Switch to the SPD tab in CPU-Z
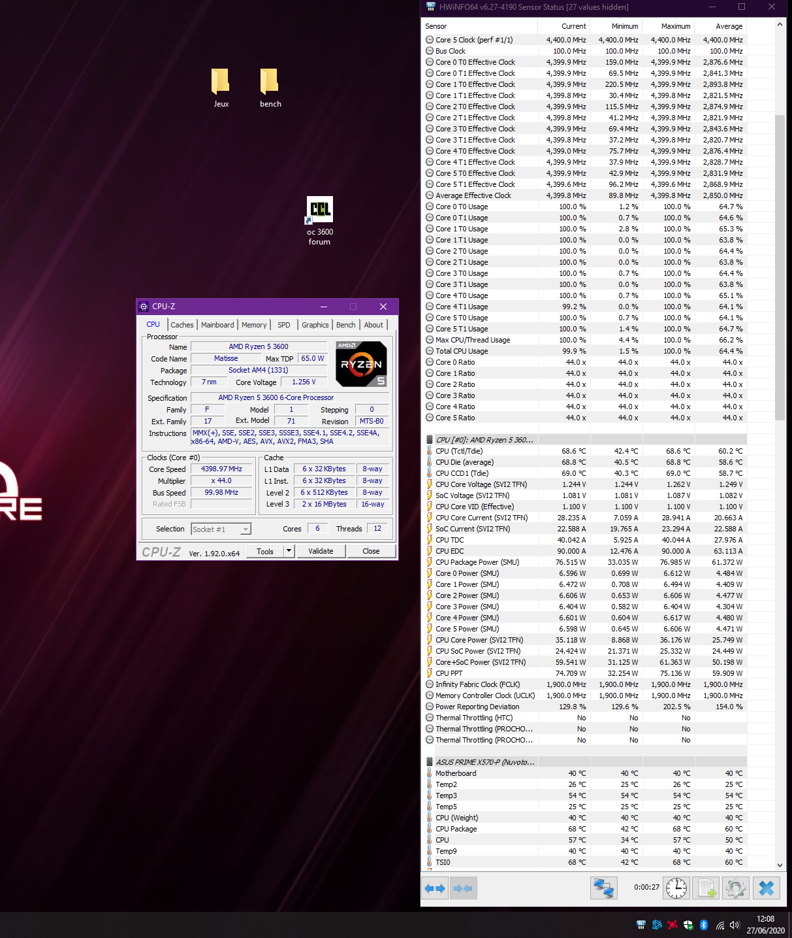This screenshot has height=938, width=792. point(283,325)
